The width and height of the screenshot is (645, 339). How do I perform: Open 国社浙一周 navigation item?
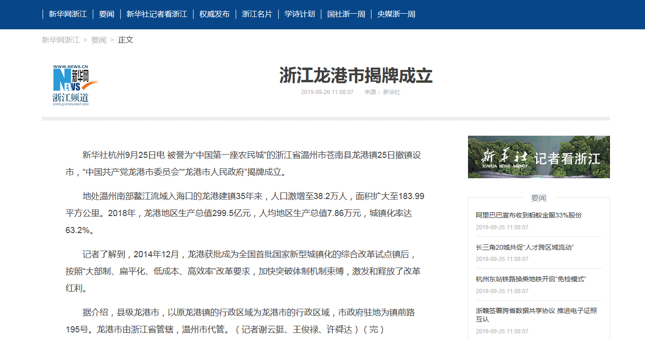pyautogui.click(x=346, y=14)
